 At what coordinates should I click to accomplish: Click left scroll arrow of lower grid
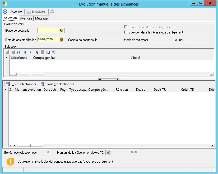tap(15, 146)
